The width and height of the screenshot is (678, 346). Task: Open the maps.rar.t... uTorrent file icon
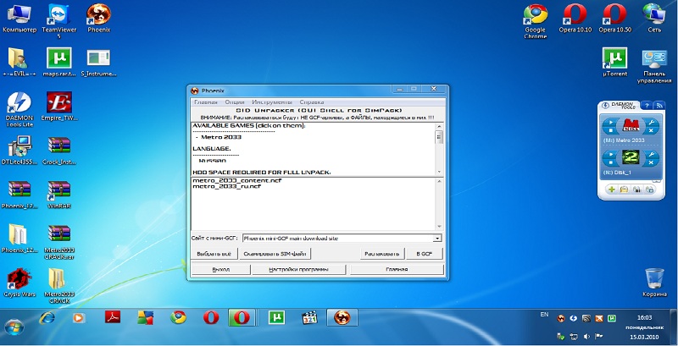click(x=59, y=63)
